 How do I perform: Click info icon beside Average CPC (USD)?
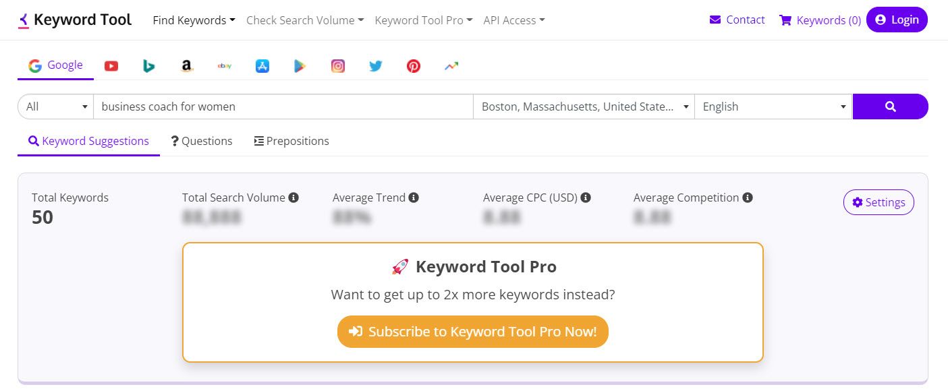[586, 198]
